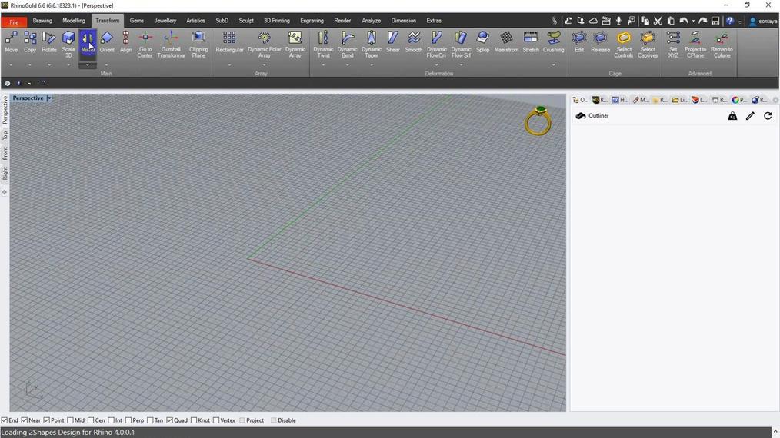Open the Gumball Transformer tool
The width and height of the screenshot is (780, 438).
[x=171, y=45]
